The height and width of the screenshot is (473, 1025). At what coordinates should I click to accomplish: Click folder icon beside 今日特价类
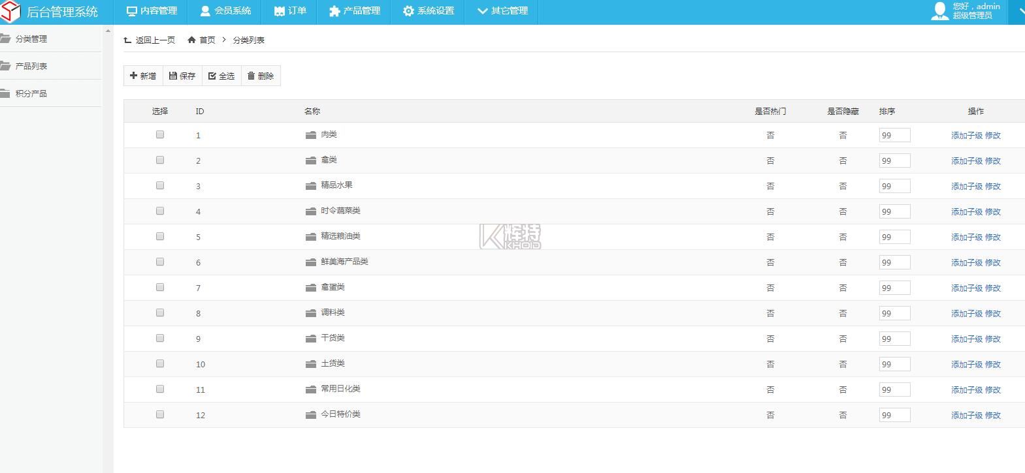311,415
